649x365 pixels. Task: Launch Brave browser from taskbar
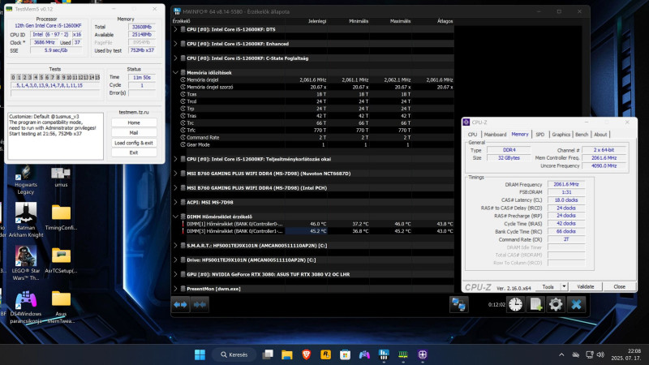pos(307,354)
